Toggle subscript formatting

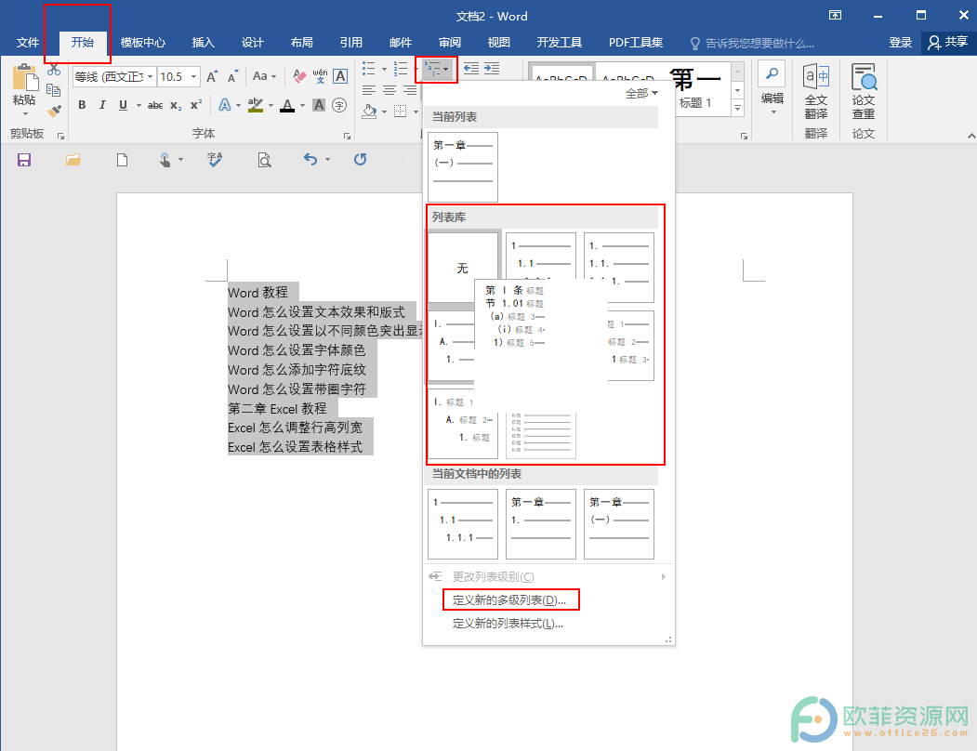click(x=176, y=105)
